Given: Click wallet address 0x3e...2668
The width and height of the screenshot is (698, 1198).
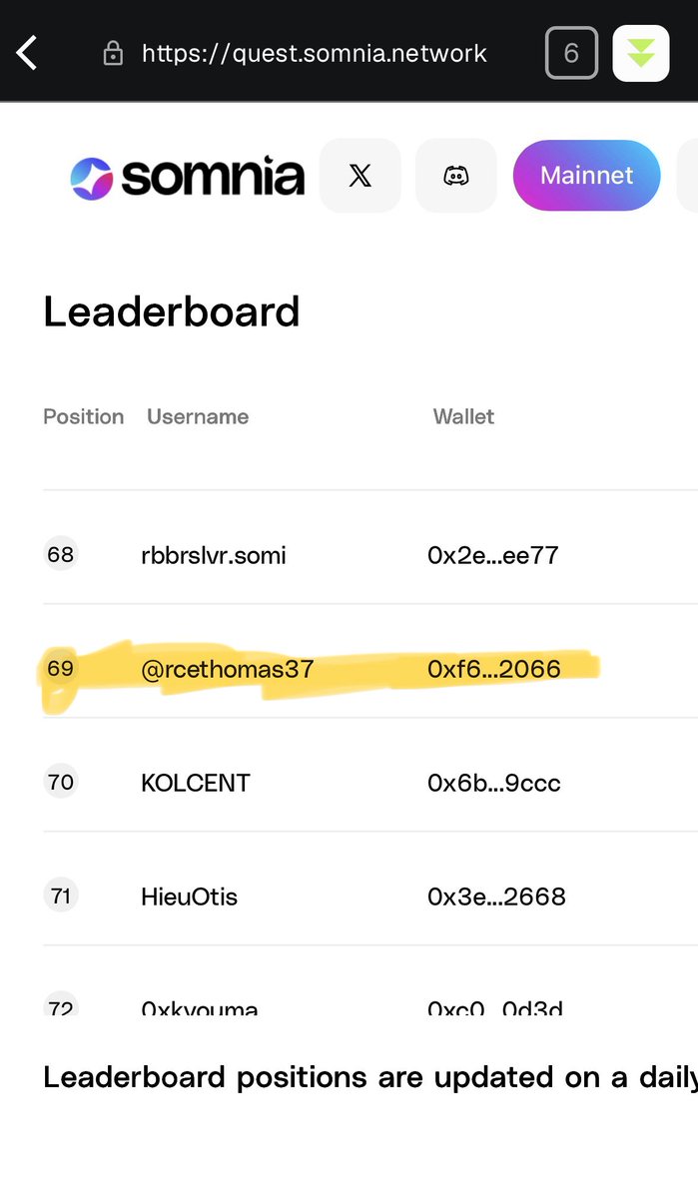Looking at the screenshot, I should (496, 897).
